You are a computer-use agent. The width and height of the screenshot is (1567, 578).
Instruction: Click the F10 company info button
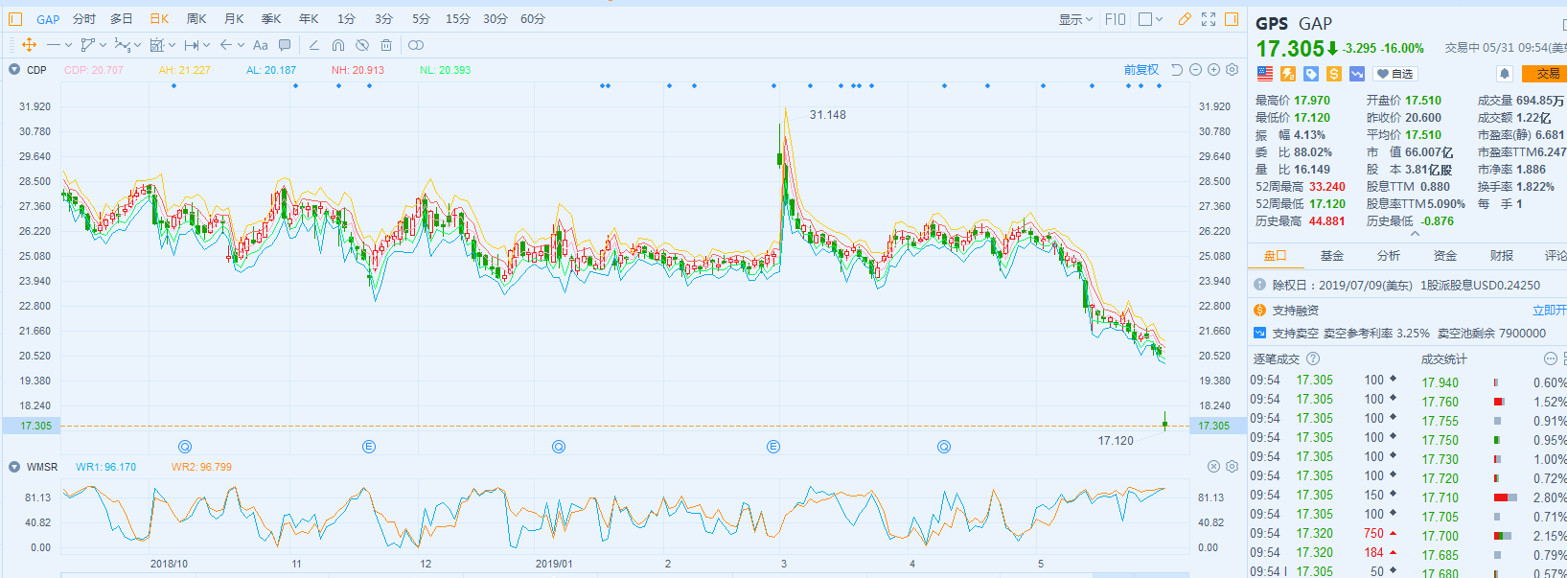[x=1116, y=19]
